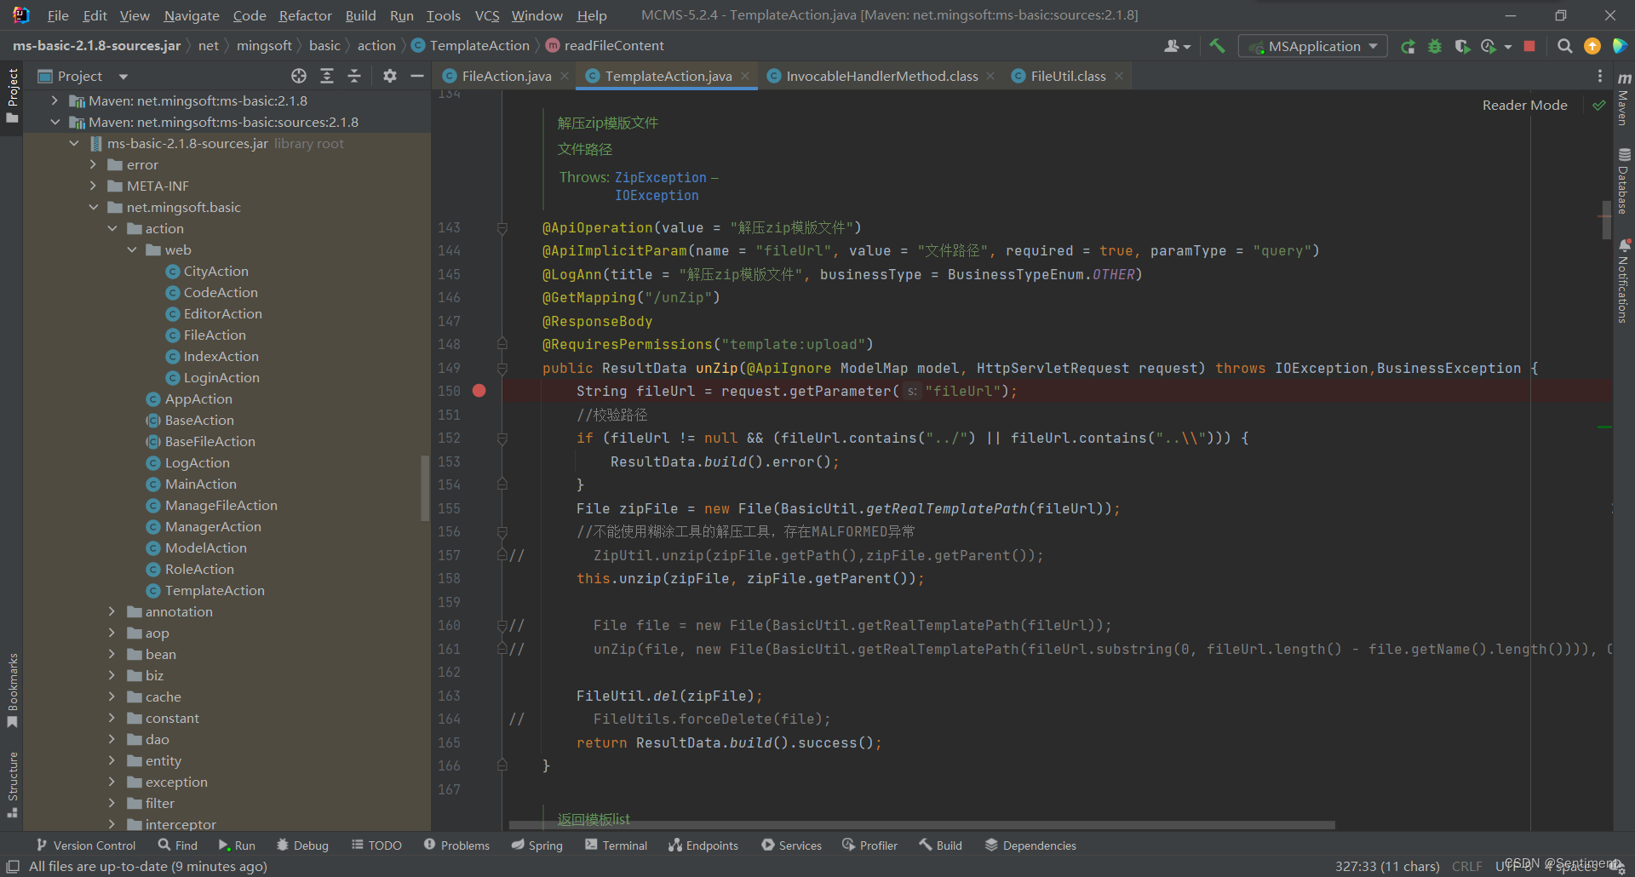
Task: Open Project panel settings gear
Action: [389, 76]
